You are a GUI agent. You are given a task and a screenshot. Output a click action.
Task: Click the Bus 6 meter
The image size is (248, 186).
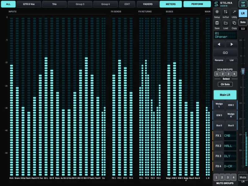pos(197,96)
